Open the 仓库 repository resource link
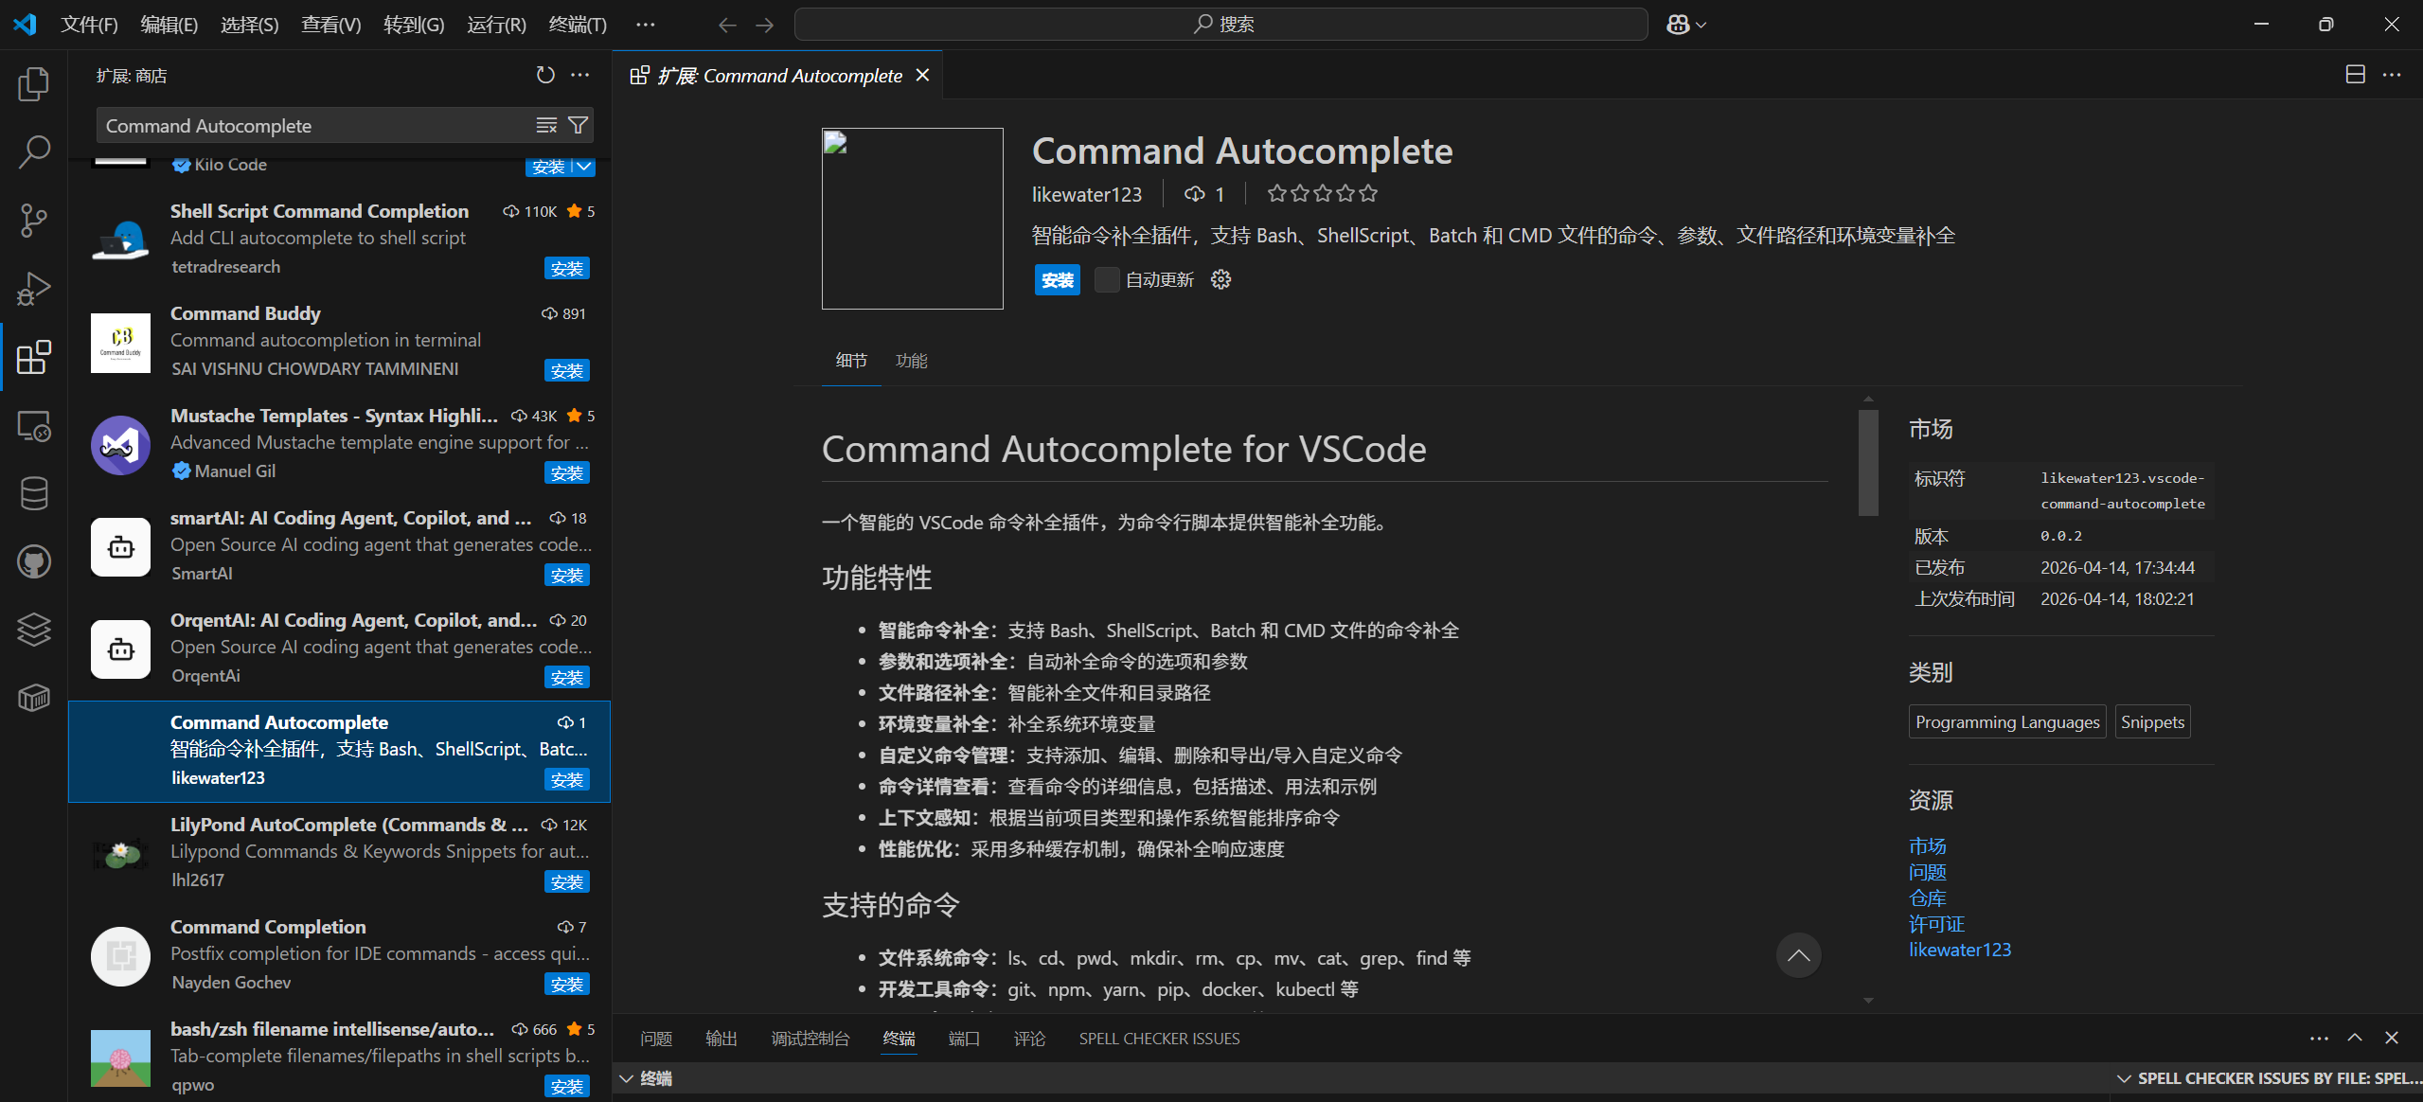 (x=1928, y=898)
